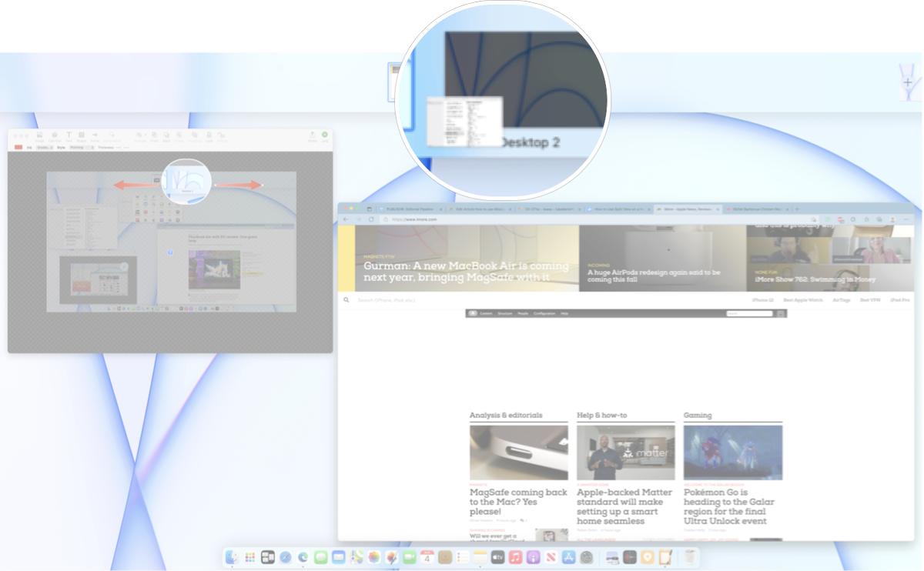This screenshot has width=924, height=571.
Task: Open the search icon on the iMore page
Action: click(346, 300)
